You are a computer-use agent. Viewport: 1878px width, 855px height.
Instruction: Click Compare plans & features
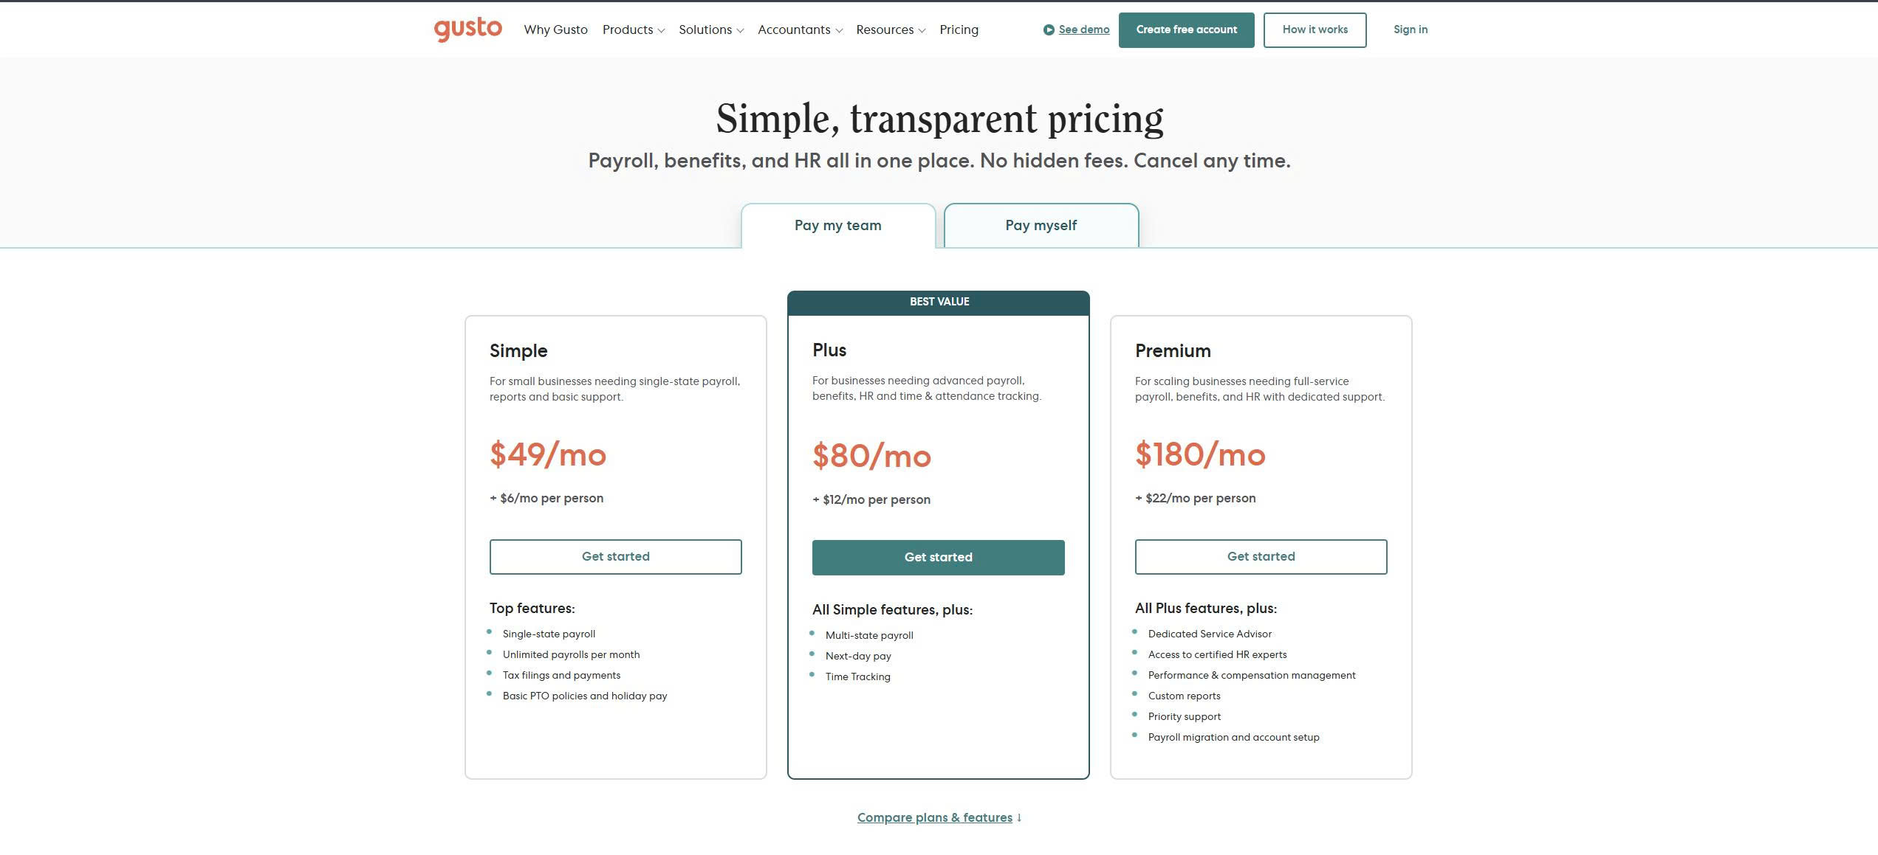(x=935, y=817)
